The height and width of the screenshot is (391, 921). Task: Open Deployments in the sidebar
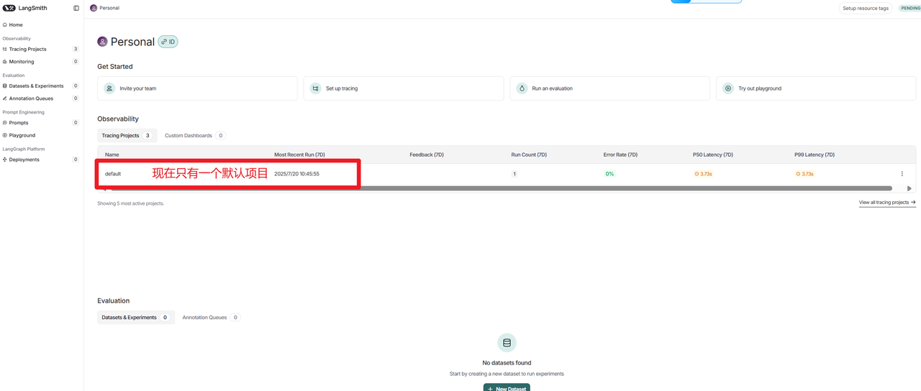(41, 159)
